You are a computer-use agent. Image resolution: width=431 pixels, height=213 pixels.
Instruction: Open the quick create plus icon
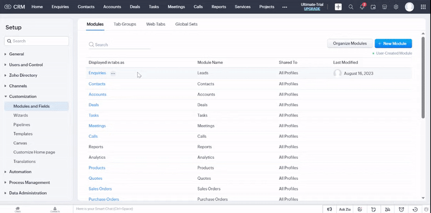pyautogui.click(x=338, y=7)
